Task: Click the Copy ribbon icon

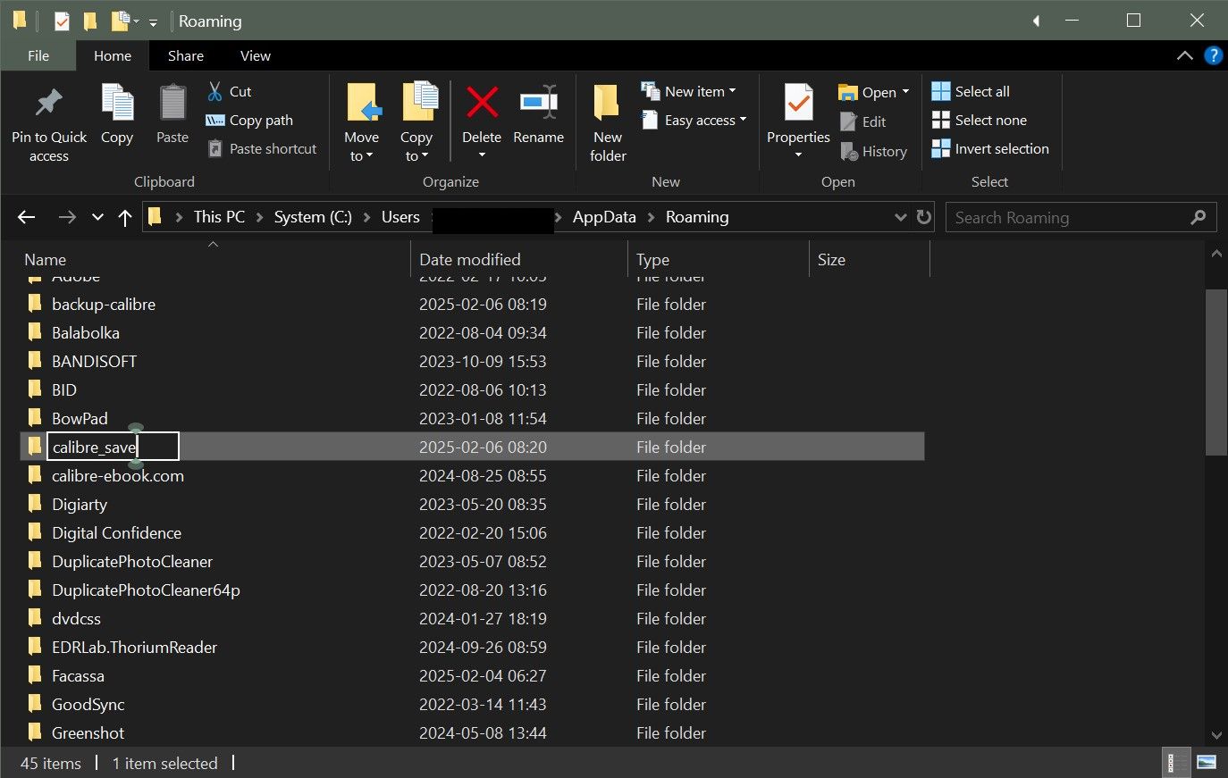Action: point(117,104)
